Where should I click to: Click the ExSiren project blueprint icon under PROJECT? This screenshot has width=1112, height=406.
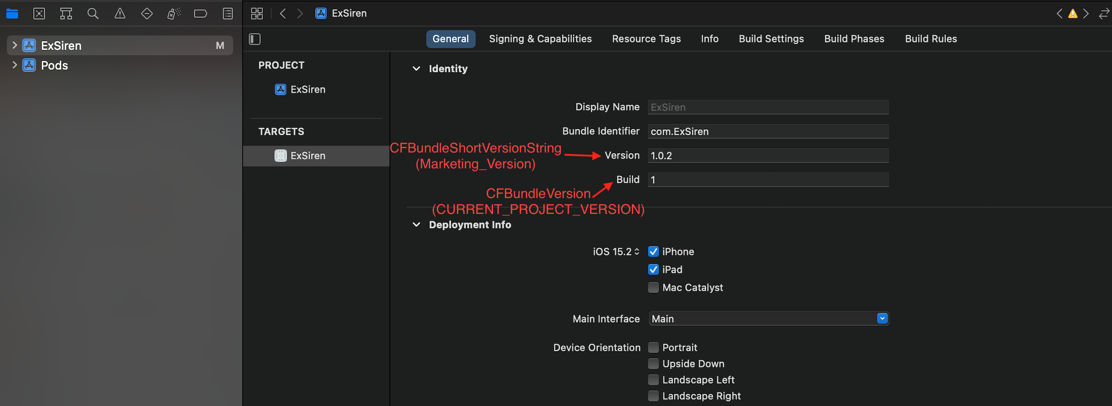coord(281,90)
